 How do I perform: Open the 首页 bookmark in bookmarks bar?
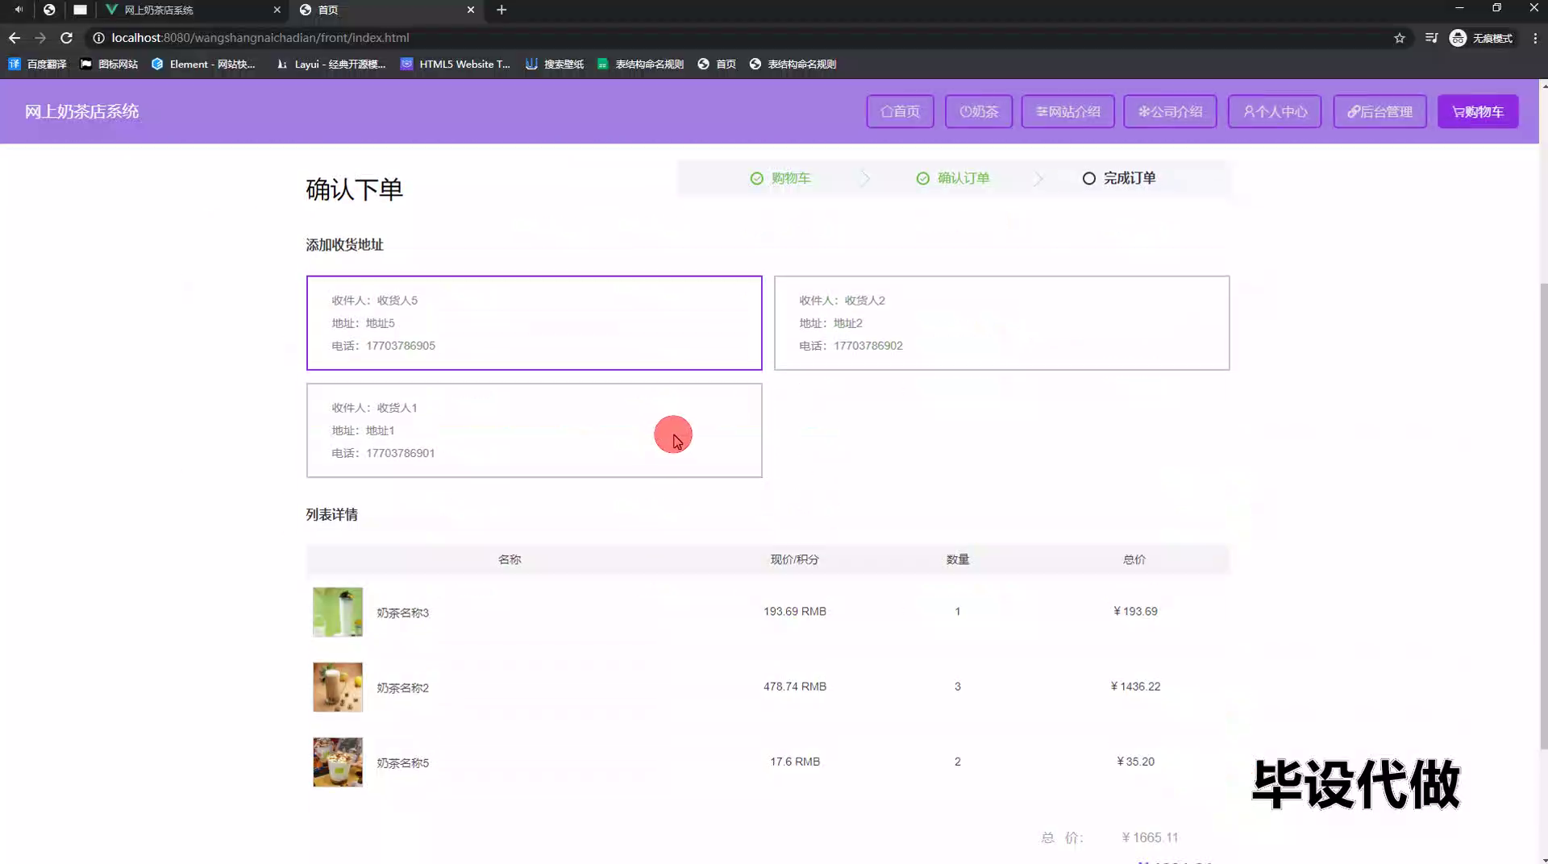717,64
